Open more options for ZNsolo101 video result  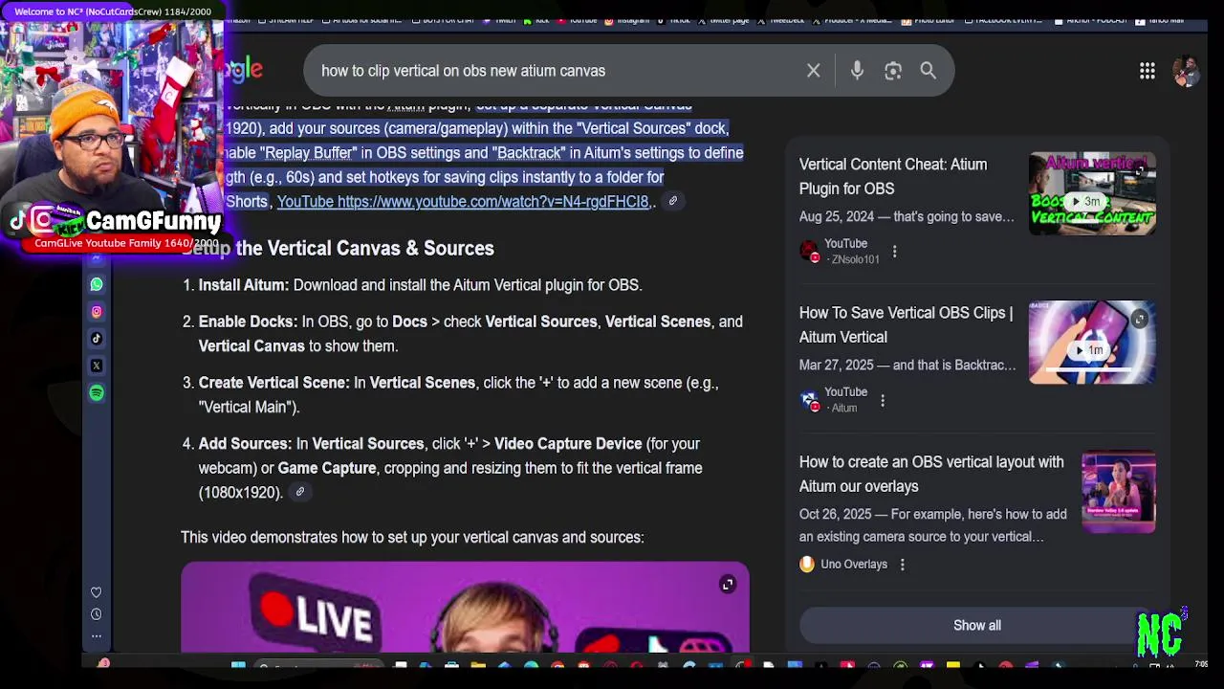894,252
